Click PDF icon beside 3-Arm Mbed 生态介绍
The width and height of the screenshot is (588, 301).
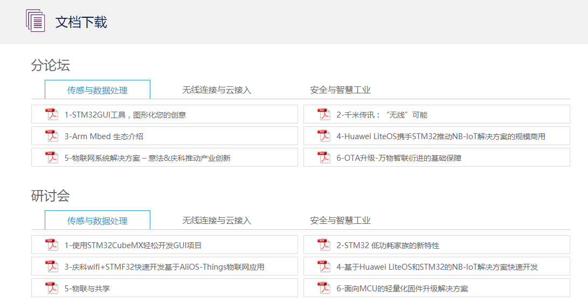(x=52, y=136)
